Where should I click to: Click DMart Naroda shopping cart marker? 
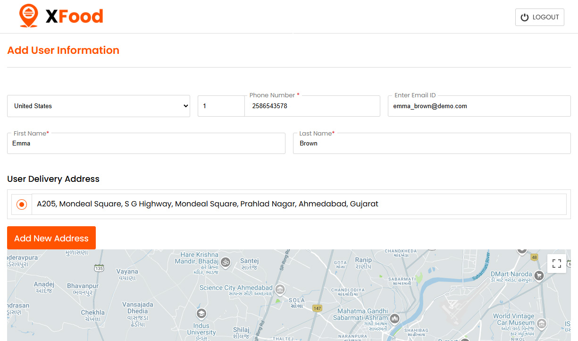pyautogui.click(x=538, y=275)
